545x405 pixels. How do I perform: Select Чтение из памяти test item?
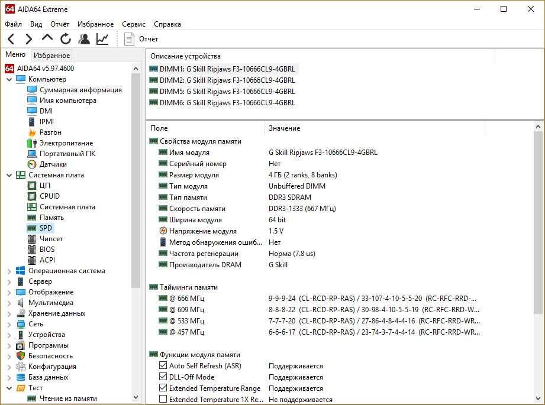pos(68,398)
